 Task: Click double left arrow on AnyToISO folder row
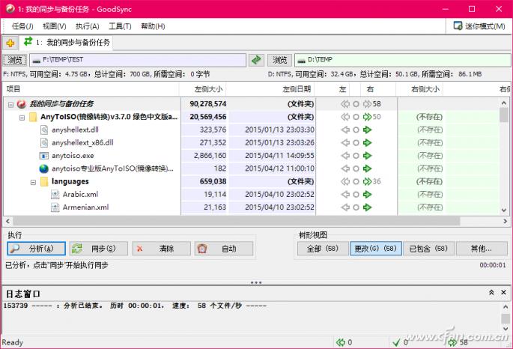[x=345, y=117]
